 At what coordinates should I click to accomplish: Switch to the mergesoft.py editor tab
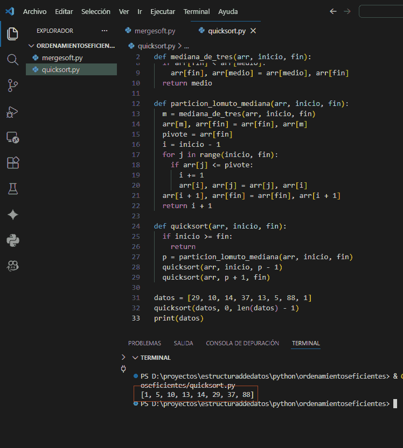click(x=155, y=31)
